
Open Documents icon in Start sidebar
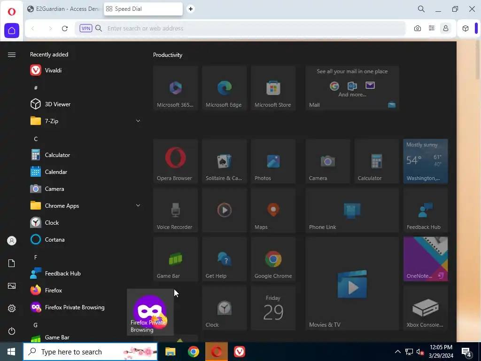(x=12, y=263)
